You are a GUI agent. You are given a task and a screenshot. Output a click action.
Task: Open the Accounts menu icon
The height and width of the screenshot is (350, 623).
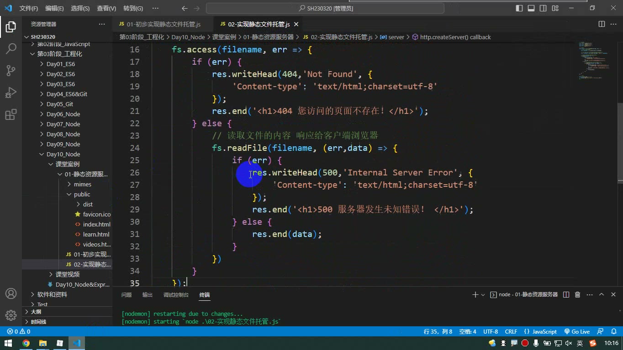11,293
